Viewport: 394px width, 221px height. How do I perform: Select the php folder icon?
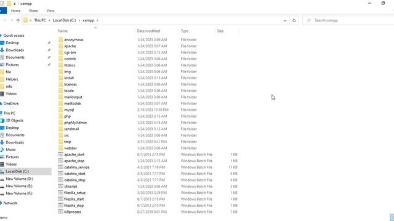[x=60, y=116]
